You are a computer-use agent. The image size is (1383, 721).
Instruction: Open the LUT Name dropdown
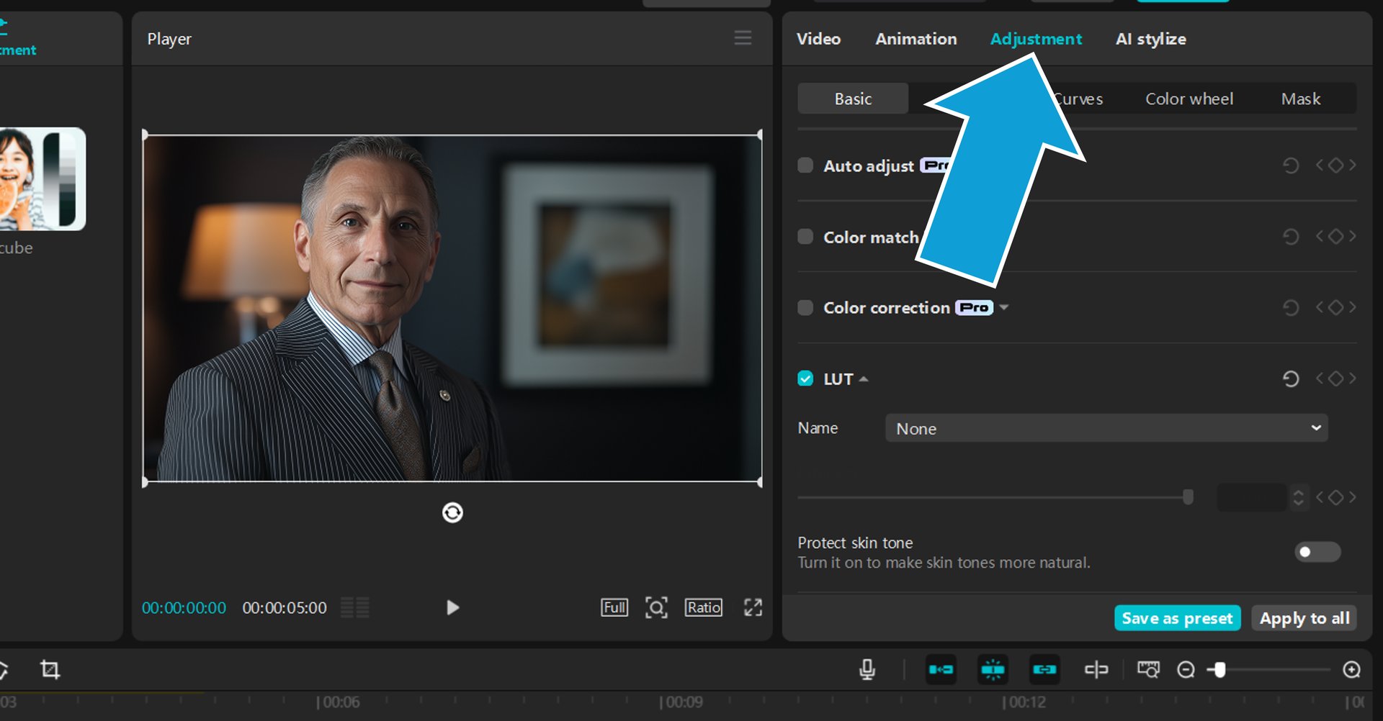1106,428
